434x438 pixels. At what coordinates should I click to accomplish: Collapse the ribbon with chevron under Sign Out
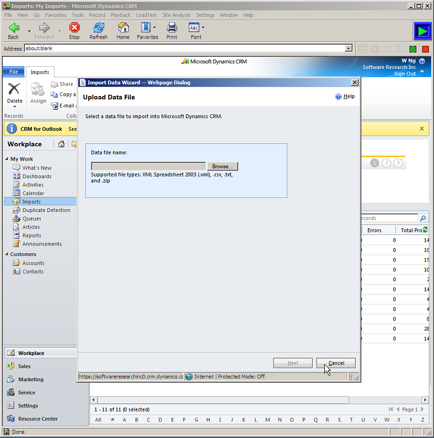422,72
